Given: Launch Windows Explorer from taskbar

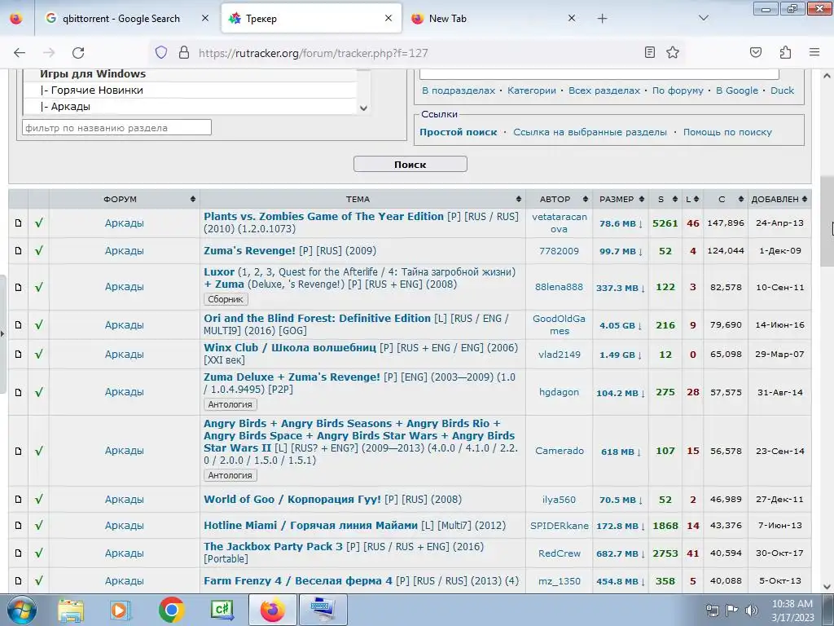Looking at the screenshot, I should pyautogui.click(x=71, y=611).
